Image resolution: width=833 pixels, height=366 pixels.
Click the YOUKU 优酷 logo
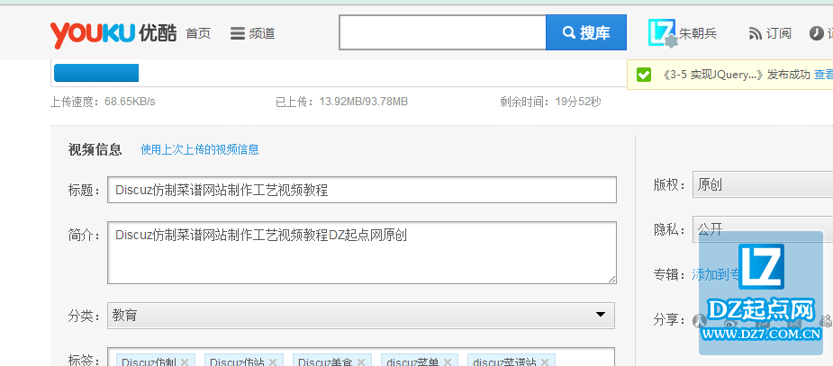(x=113, y=33)
